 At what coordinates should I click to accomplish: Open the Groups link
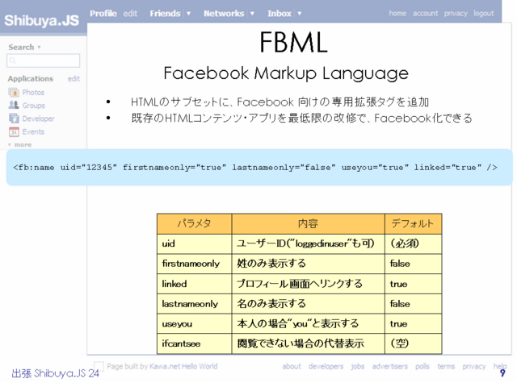pyautogui.click(x=34, y=106)
